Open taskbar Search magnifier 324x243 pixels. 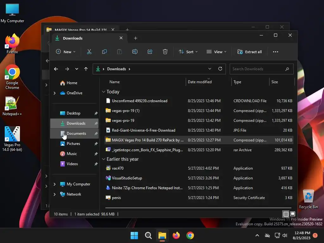coord(148,235)
